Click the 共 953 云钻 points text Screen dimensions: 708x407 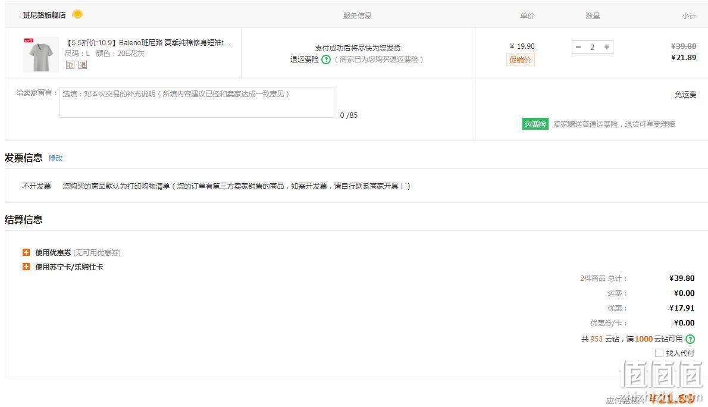[600, 339]
